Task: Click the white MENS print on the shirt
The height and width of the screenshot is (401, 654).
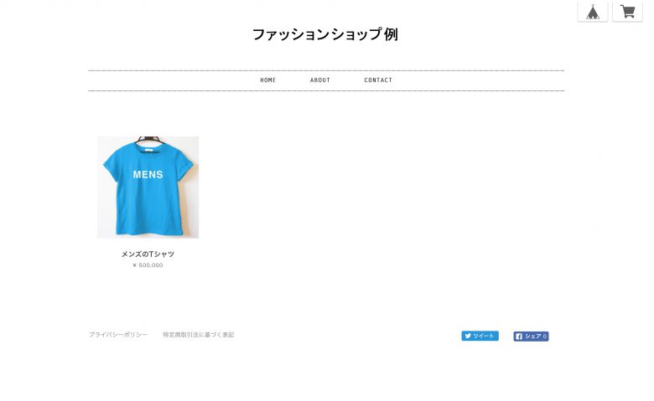Action: point(148,174)
